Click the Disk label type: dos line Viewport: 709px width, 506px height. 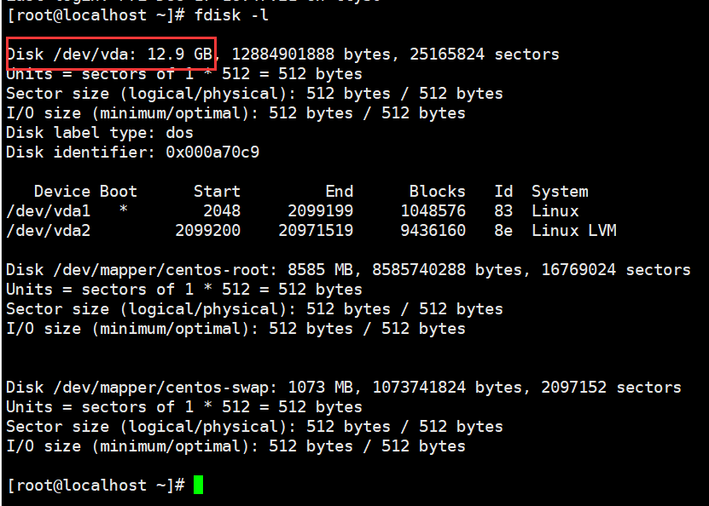[100, 132]
